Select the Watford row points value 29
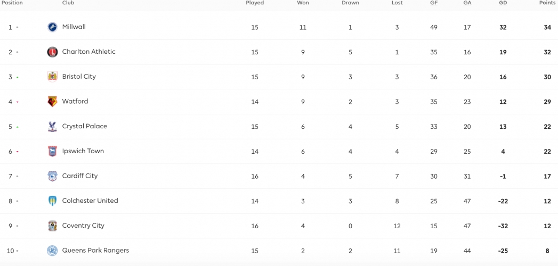The width and height of the screenshot is (558, 266). pyautogui.click(x=547, y=102)
